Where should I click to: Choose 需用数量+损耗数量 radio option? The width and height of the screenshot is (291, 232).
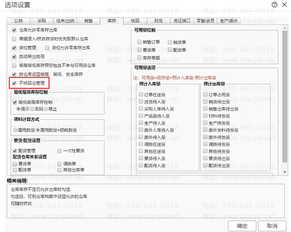(38, 130)
